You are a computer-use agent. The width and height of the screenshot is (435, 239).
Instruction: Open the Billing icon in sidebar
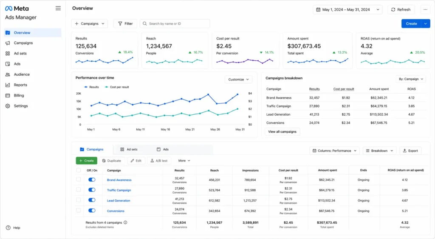[x=8, y=96]
